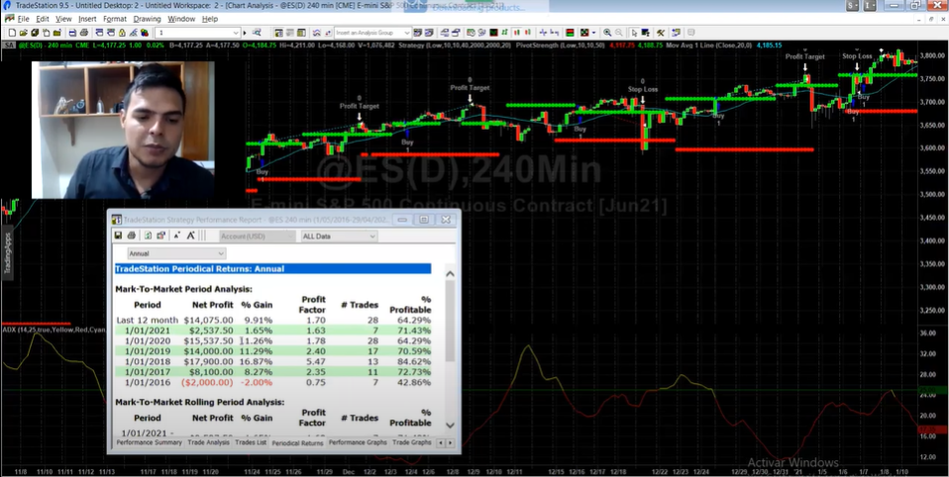Click the hammer and wrench tools icon
Image resolution: width=949 pixels, height=477 pixels.
pos(661,33)
